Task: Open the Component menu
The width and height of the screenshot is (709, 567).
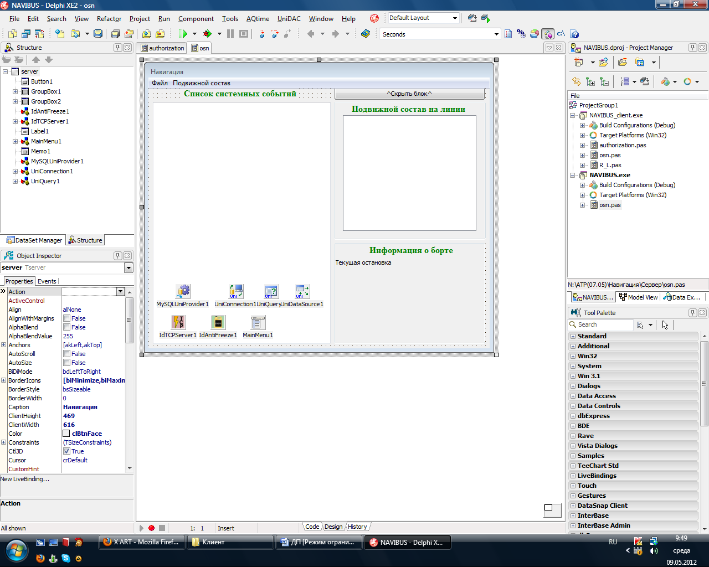Action: [x=196, y=18]
